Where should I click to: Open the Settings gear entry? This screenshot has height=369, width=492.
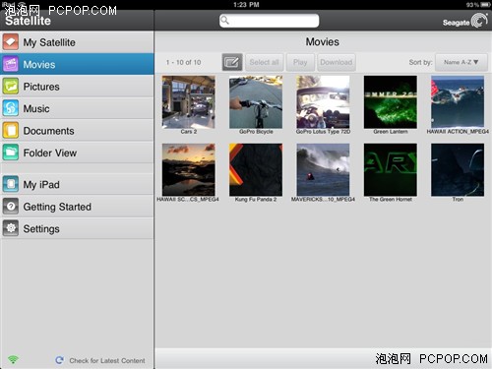pyautogui.click(x=77, y=228)
